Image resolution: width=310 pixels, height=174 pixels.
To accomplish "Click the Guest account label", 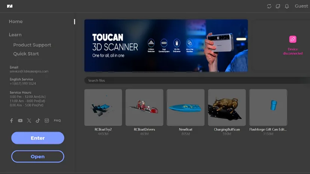I will 301,6.
